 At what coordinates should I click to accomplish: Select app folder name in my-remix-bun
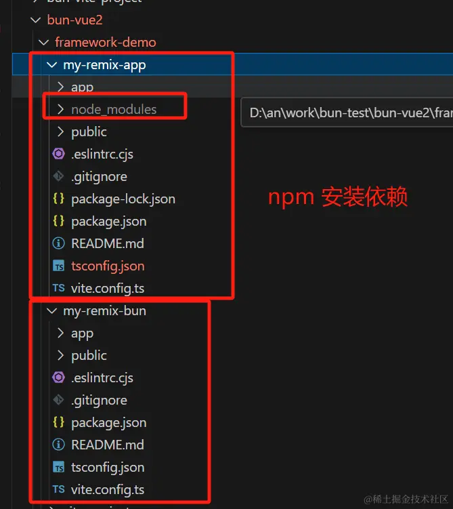(83, 333)
